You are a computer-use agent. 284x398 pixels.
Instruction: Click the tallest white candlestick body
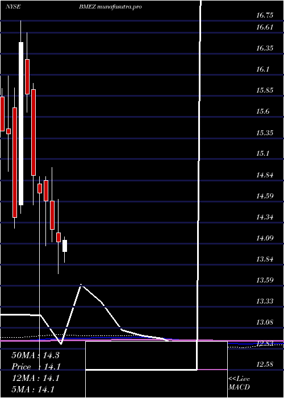[x=21, y=123]
